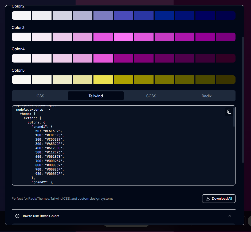This screenshot has width=251, height=232.
Task: Select the darkest olive swatch in Color 5
Action: click(x=226, y=80)
